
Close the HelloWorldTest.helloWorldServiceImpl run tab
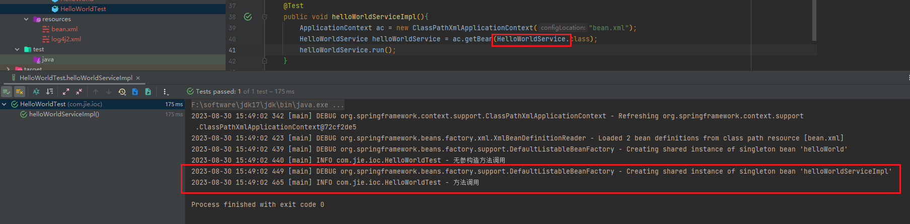click(x=138, y=78)
